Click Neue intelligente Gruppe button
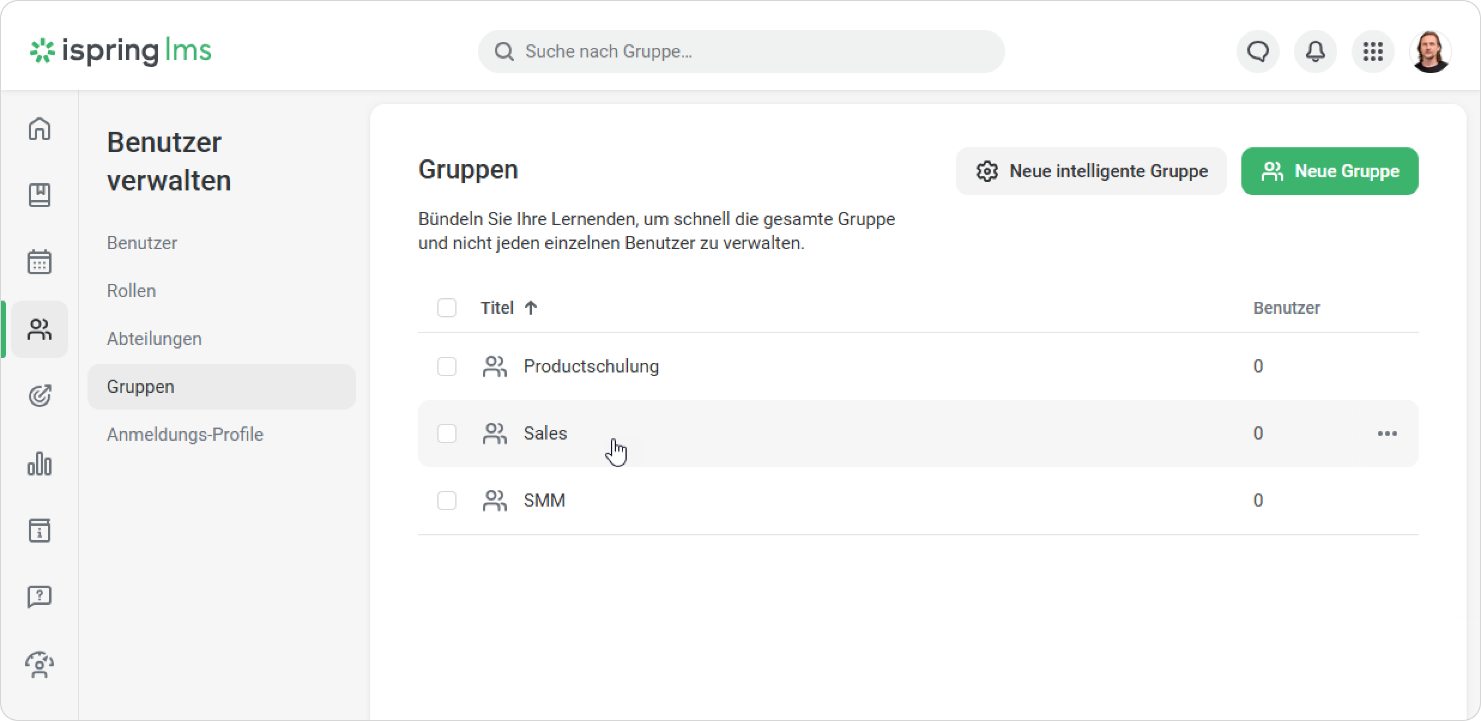1481x721 pixels. pyautogui.click(x=1091, y=171)
